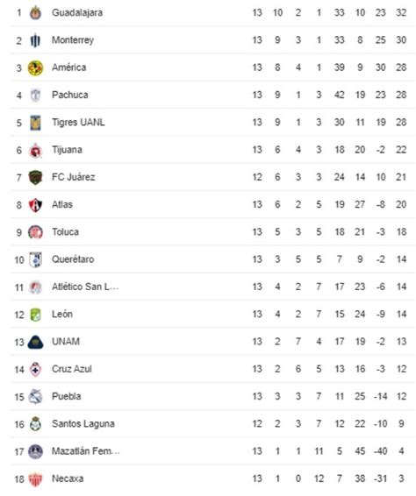
Task: Click the Santos Laguna team name
Action: point(83,424)
